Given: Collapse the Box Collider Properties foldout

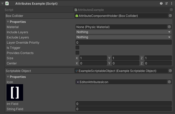Looking at the screenshot, I should (x=8, y=22).
